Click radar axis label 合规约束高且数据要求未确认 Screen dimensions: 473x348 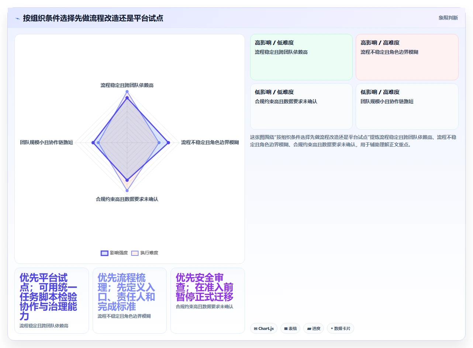click(127, 199)
